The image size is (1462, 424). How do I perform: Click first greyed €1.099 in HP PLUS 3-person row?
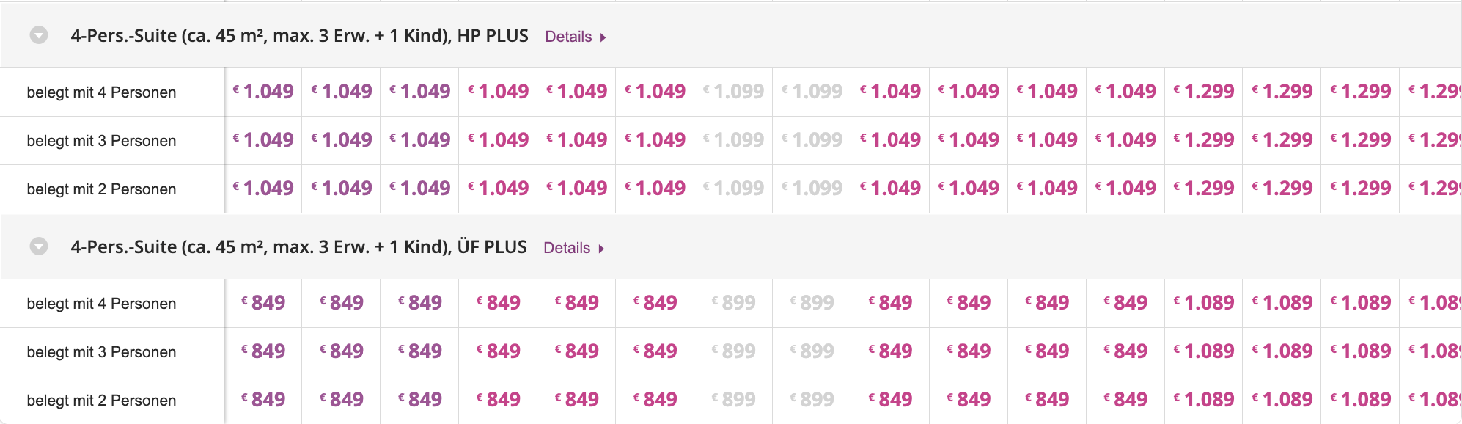(734, 140)
